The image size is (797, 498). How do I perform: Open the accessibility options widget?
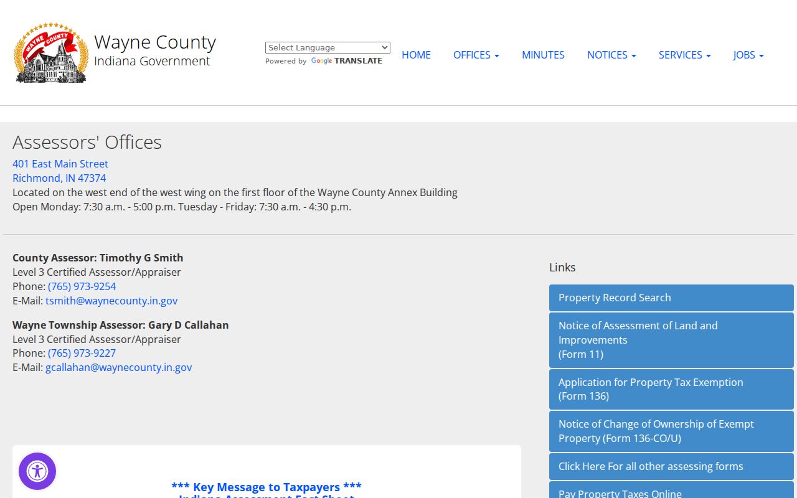[x=37, y=471]
